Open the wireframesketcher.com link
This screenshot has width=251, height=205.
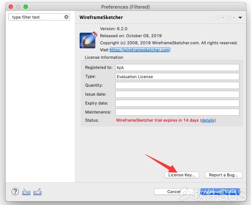[x=139, y=50]
